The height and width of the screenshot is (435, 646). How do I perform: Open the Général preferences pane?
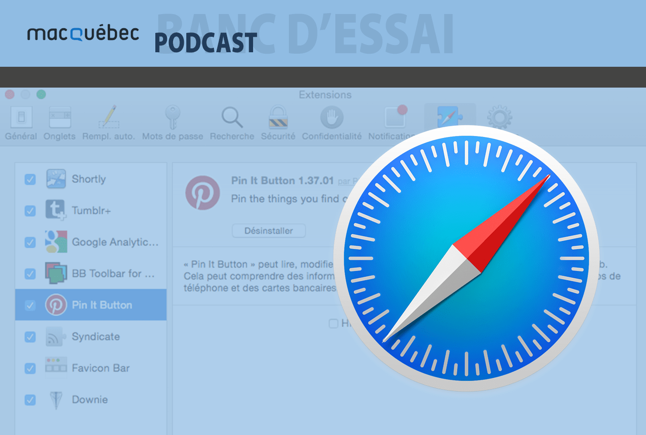point(21,123)
